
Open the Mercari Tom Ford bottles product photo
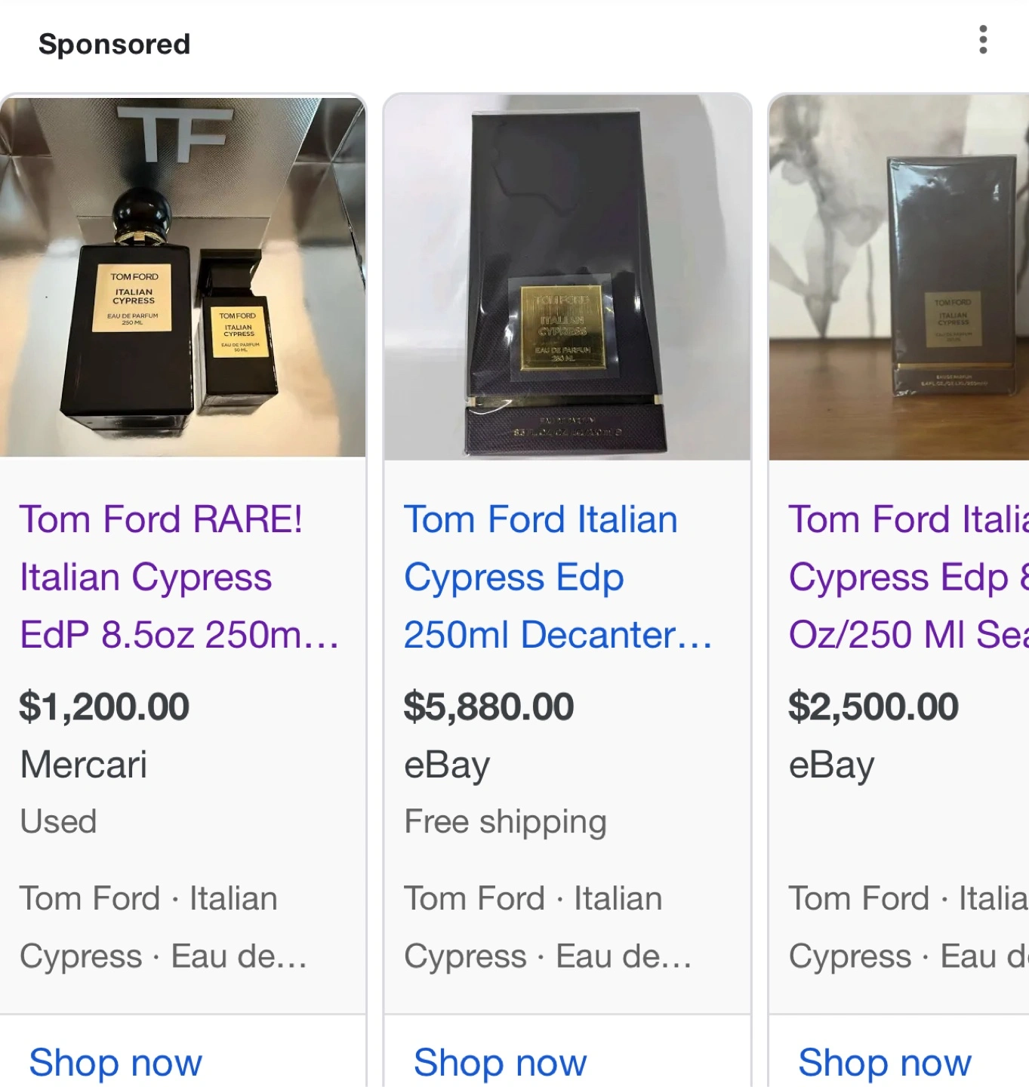pyautogui.click(x=183, y=277)
